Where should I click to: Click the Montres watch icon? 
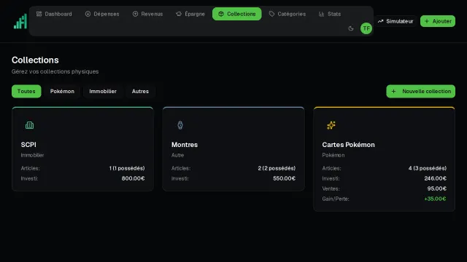180,125
